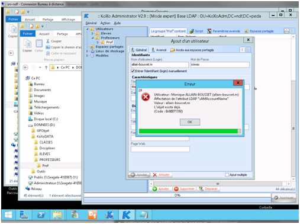
Task: Open the 'Général' menu in KoXo Administrator
Action: (x=91, y=23)
